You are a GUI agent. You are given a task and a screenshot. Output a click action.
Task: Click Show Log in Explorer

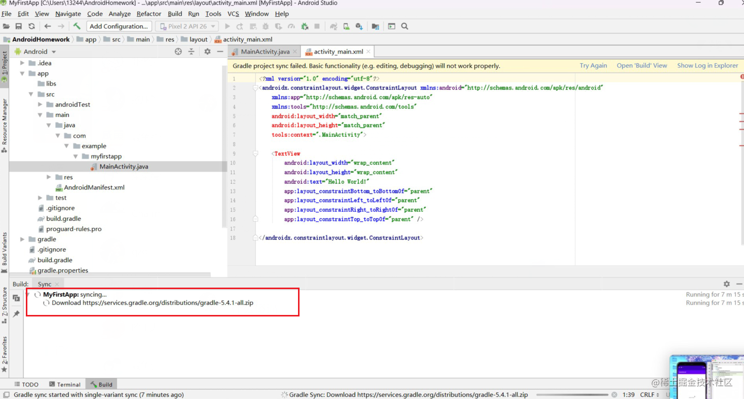click(708, 65)
